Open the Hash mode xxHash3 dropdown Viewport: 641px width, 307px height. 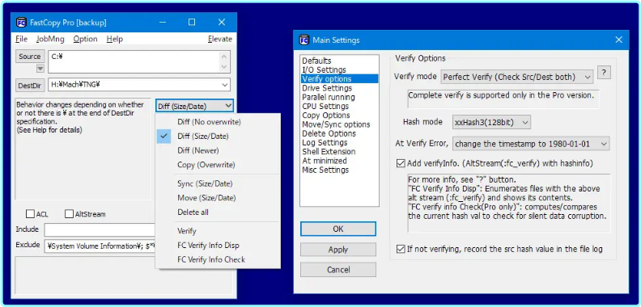click(x=491, y=122)
